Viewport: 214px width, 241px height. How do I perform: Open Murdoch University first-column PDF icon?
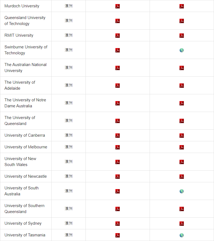pos(118,6)
